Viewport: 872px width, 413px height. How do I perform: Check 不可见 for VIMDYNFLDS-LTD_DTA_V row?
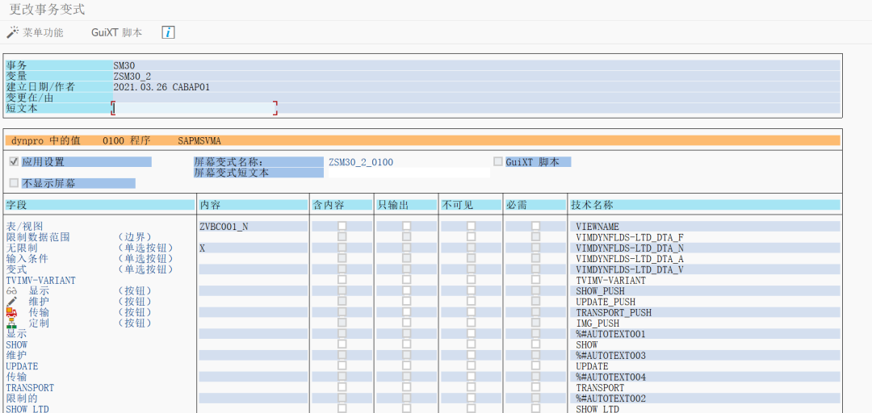point(471,269)
